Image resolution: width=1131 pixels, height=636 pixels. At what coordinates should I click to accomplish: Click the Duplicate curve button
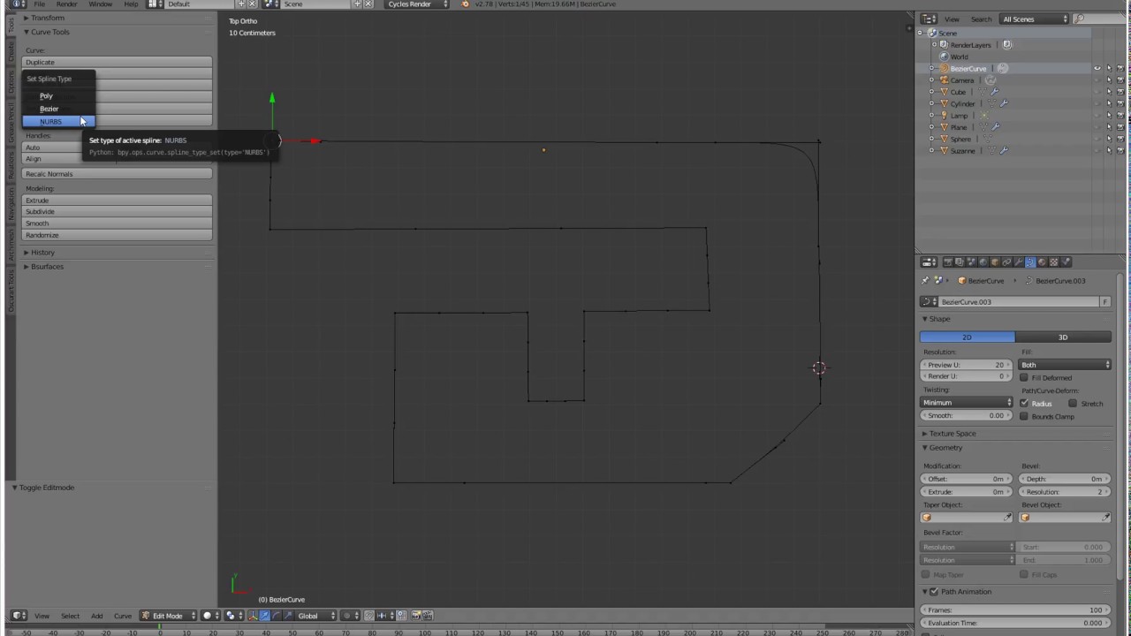(x=117, y=62)
